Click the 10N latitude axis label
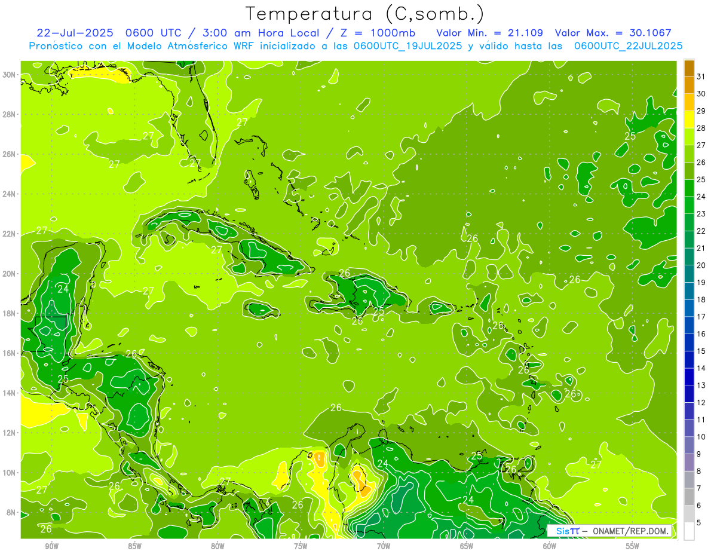The image size is (717, 554). [x=10, y=473]
